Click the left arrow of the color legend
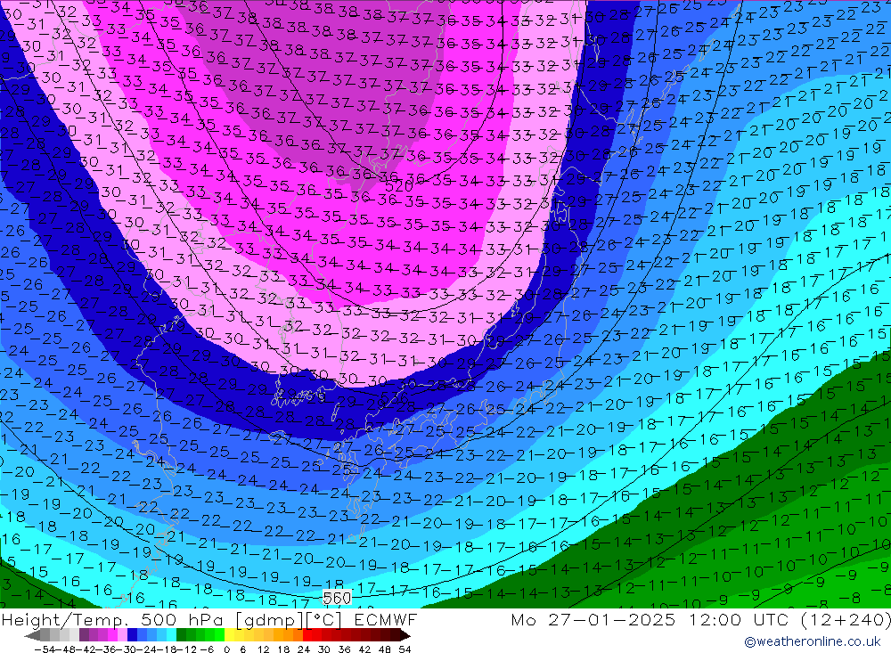The width and height of the screenshot is (891, 653). click(x=32, y=635)
